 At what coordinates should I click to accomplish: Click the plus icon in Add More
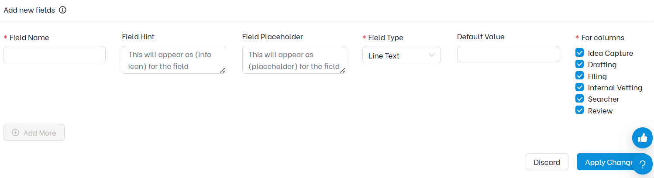pyautogui.click(x=16, y=133)
